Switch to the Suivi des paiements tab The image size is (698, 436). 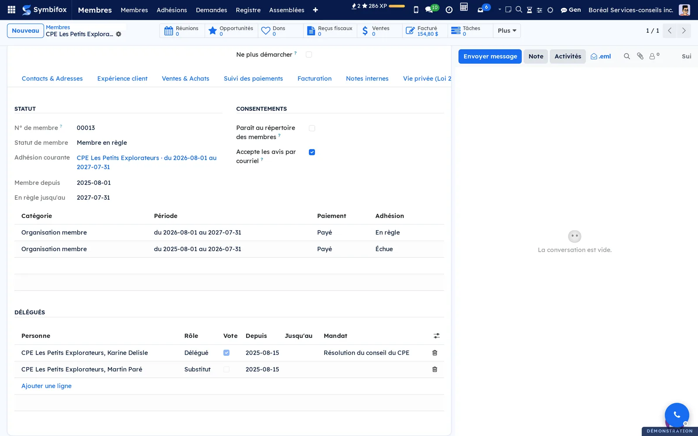tap(253, 78)
